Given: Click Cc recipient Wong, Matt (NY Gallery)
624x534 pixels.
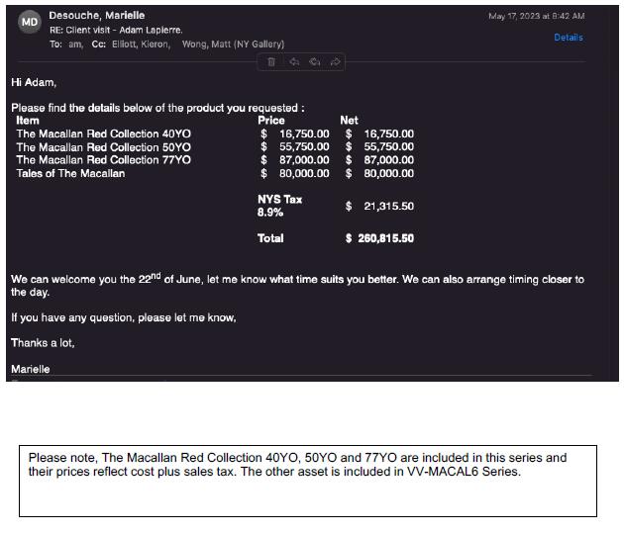Looking at the screenshot, I should pos(233,44).
